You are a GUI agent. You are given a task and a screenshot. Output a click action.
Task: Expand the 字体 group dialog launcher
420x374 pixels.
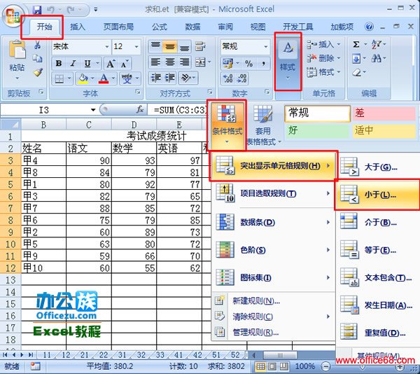point(138,92)
